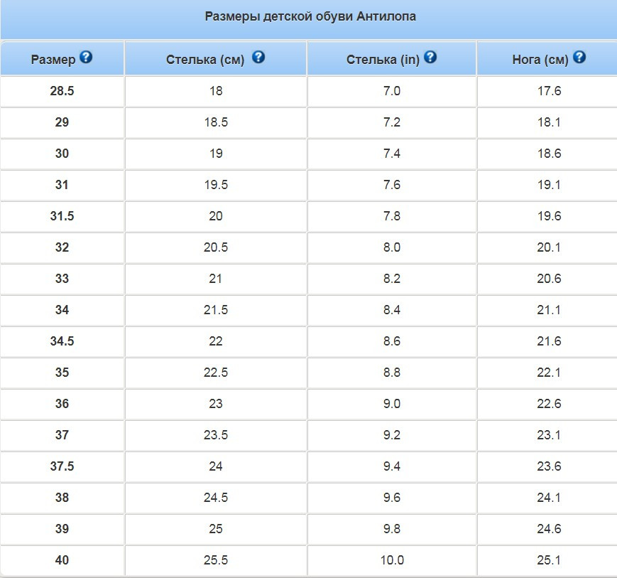Select the Стелька (in) column header text

pos(383,60)
